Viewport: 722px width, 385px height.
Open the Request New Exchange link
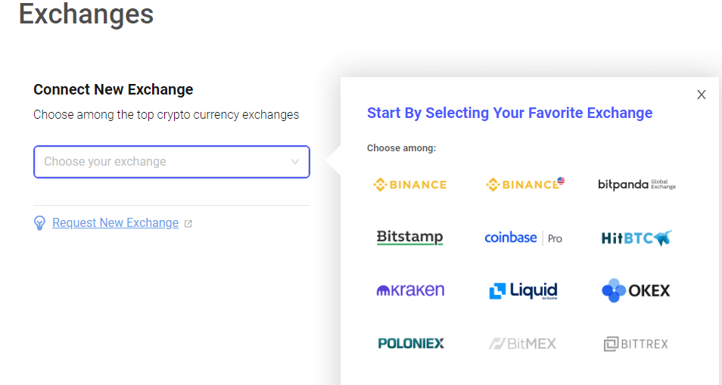116,222
